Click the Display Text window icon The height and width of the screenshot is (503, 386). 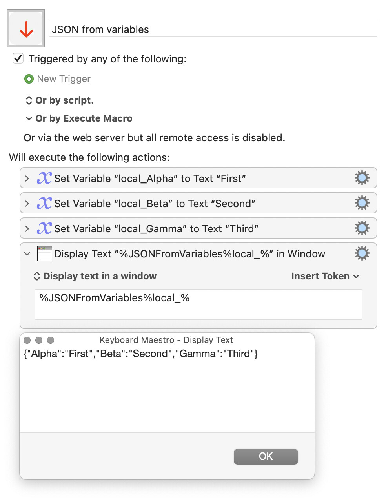coord(44,253)
